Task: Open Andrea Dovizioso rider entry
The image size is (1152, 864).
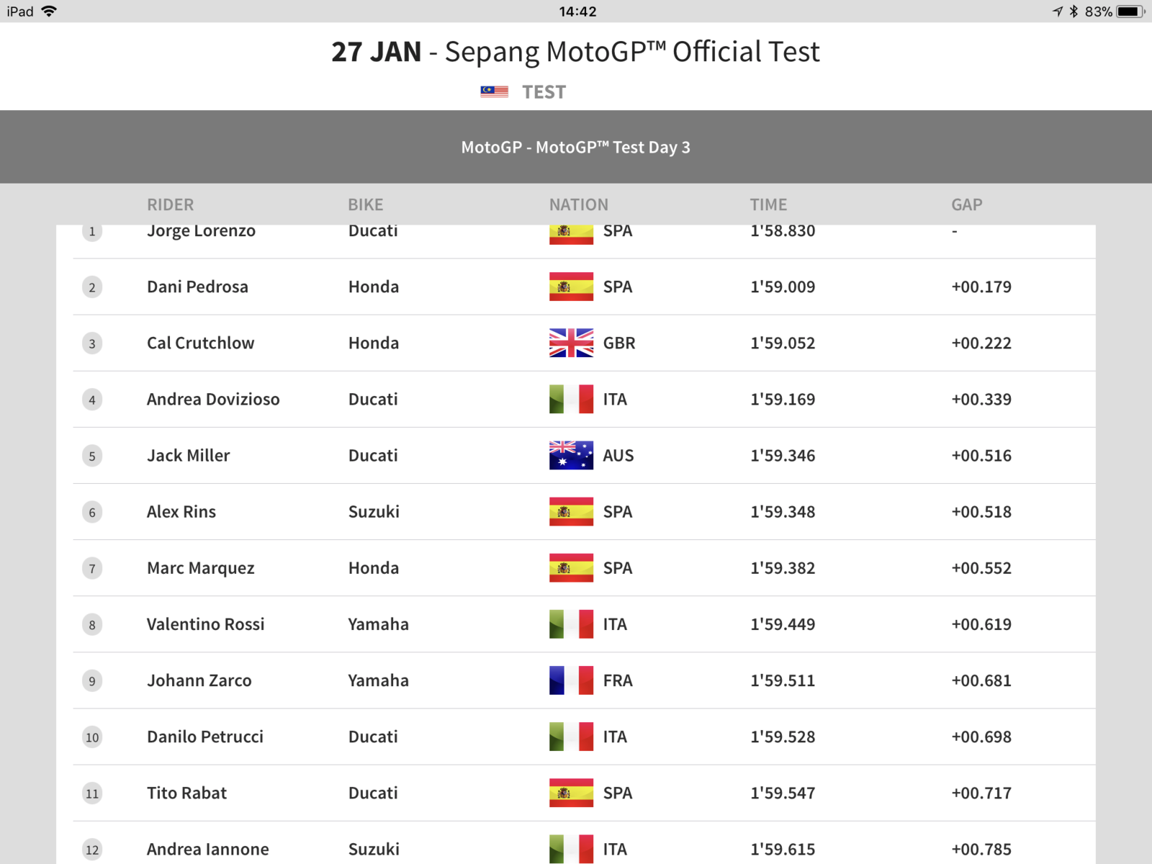Action: (x=213, y=400)
